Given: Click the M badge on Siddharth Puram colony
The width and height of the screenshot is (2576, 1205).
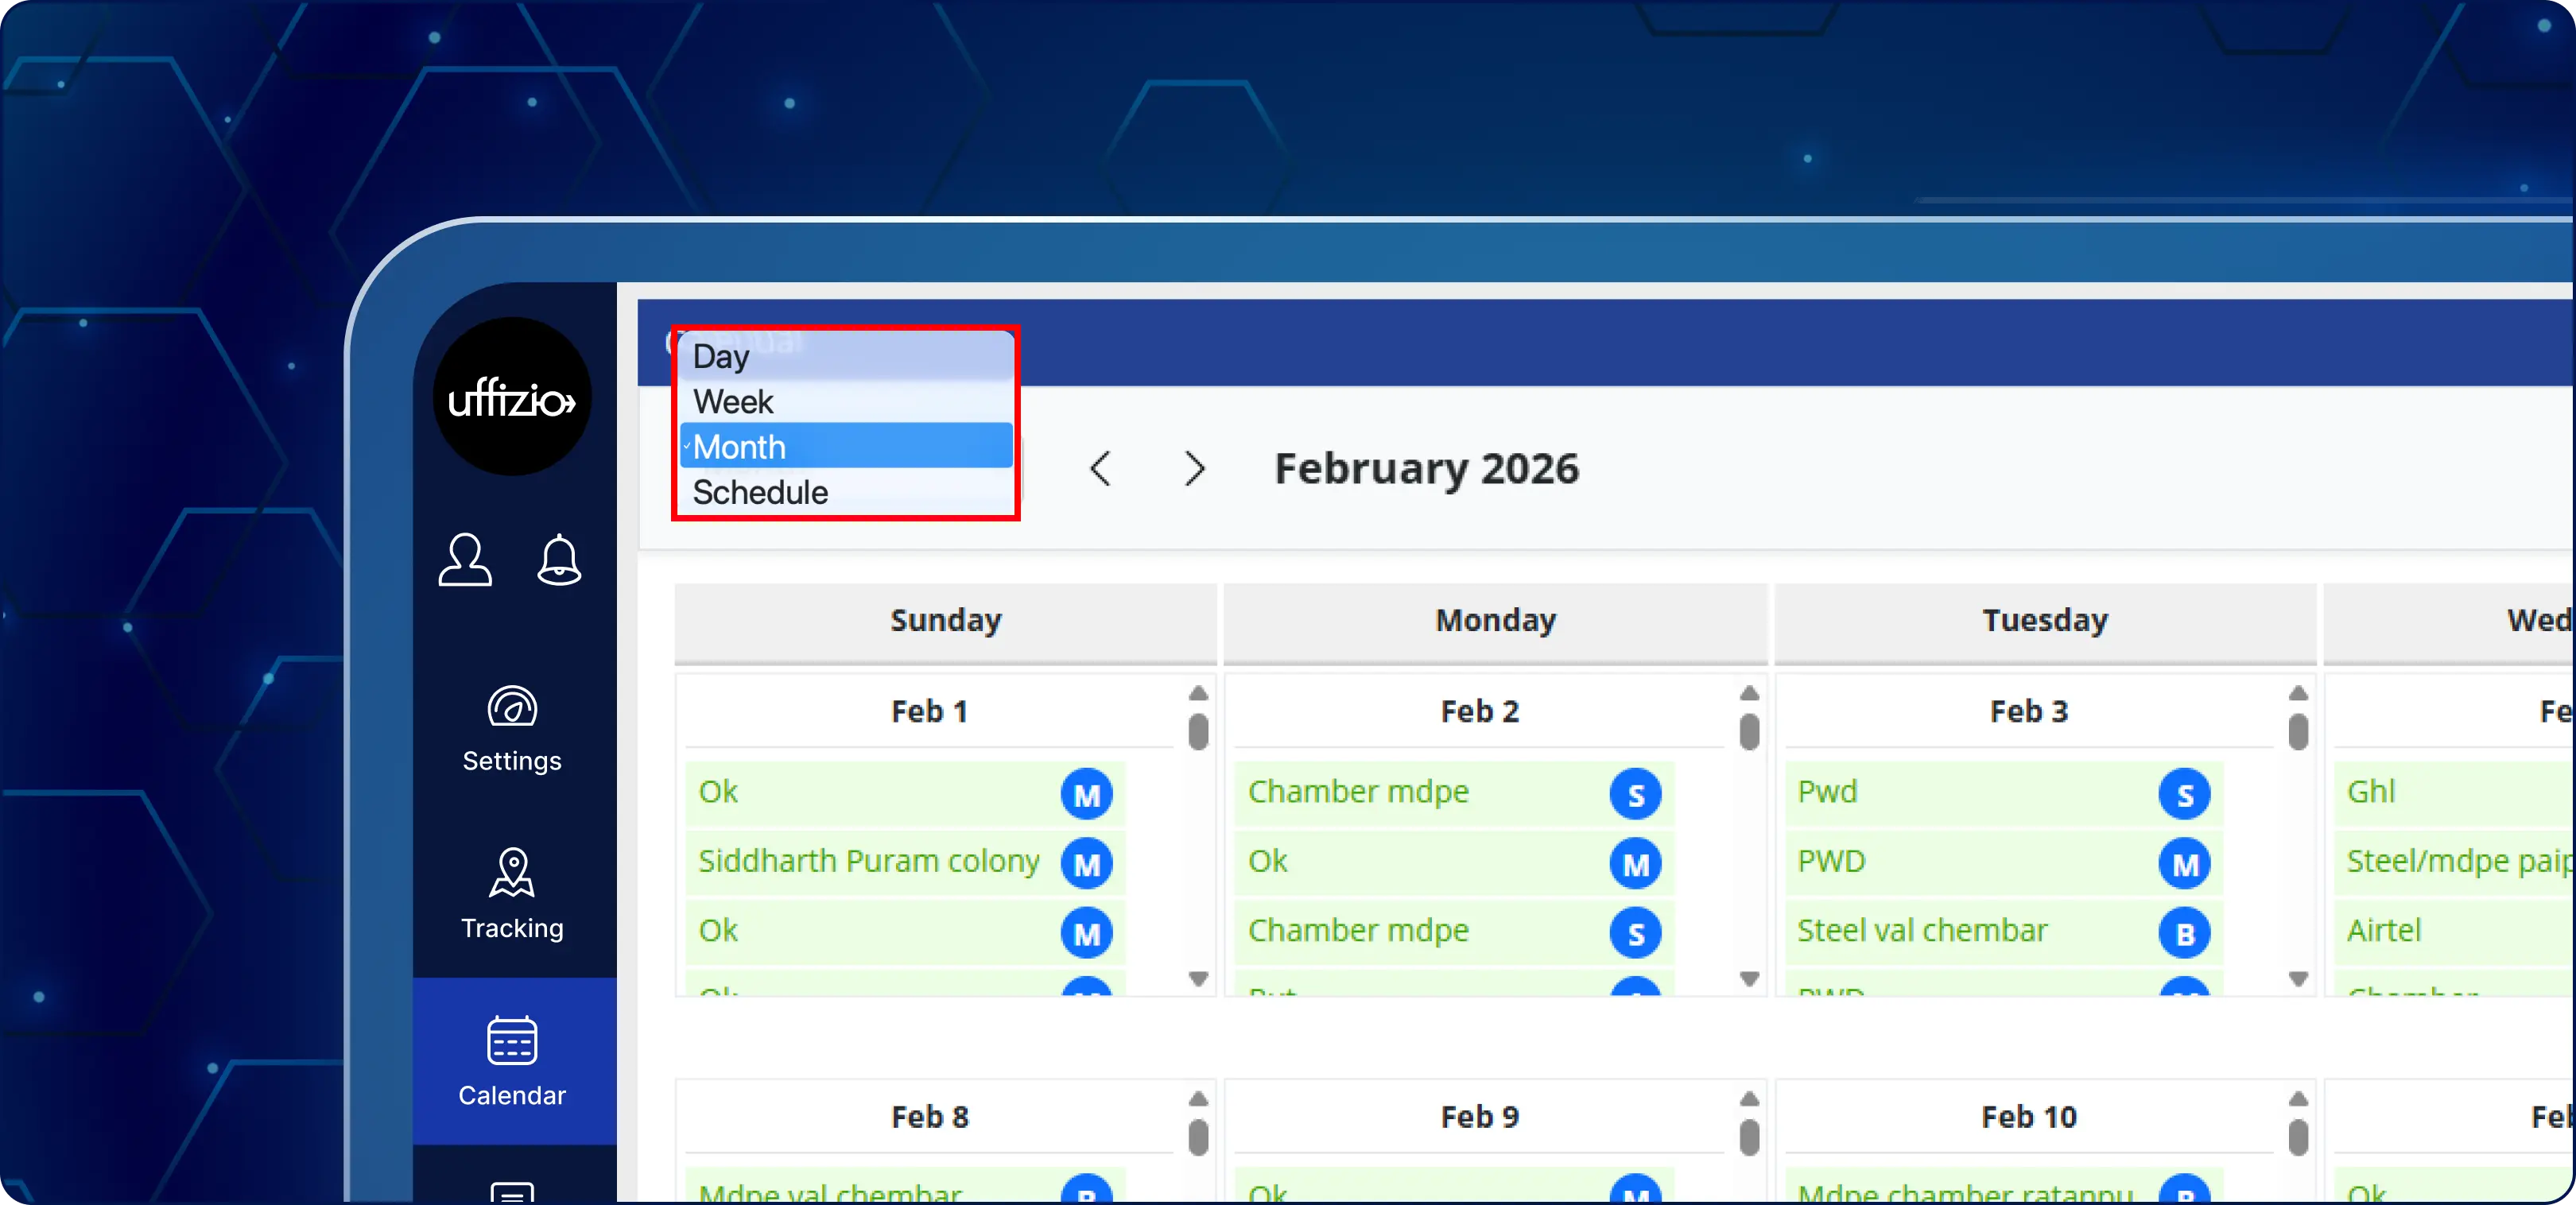Looking at the screenshot, I should click(x=1086, y=863).
